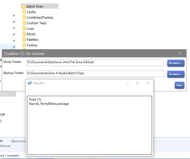The width and height of the screenshot is (190, 159).
Task: Click the Custom Tags folder icon
Action: (24, 23)
